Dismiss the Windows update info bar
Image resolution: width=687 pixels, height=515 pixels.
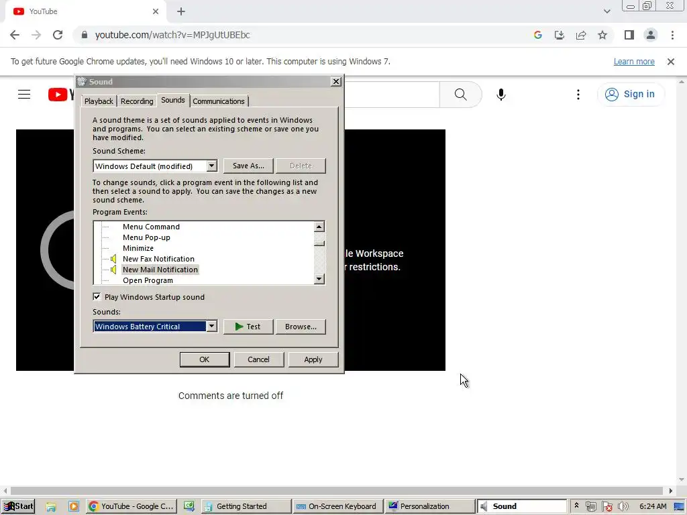671,62
